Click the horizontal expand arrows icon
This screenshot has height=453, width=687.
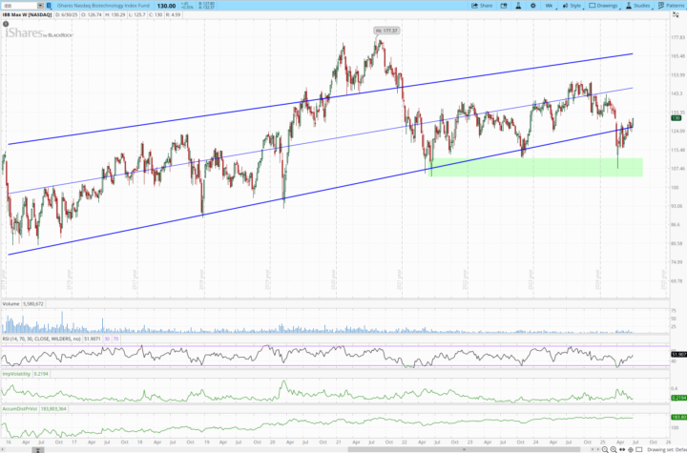622,449
